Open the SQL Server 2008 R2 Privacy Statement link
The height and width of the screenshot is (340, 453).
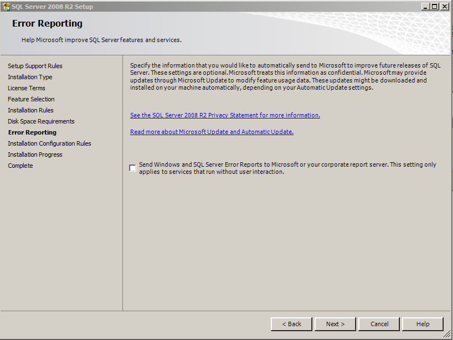point(225,115)
